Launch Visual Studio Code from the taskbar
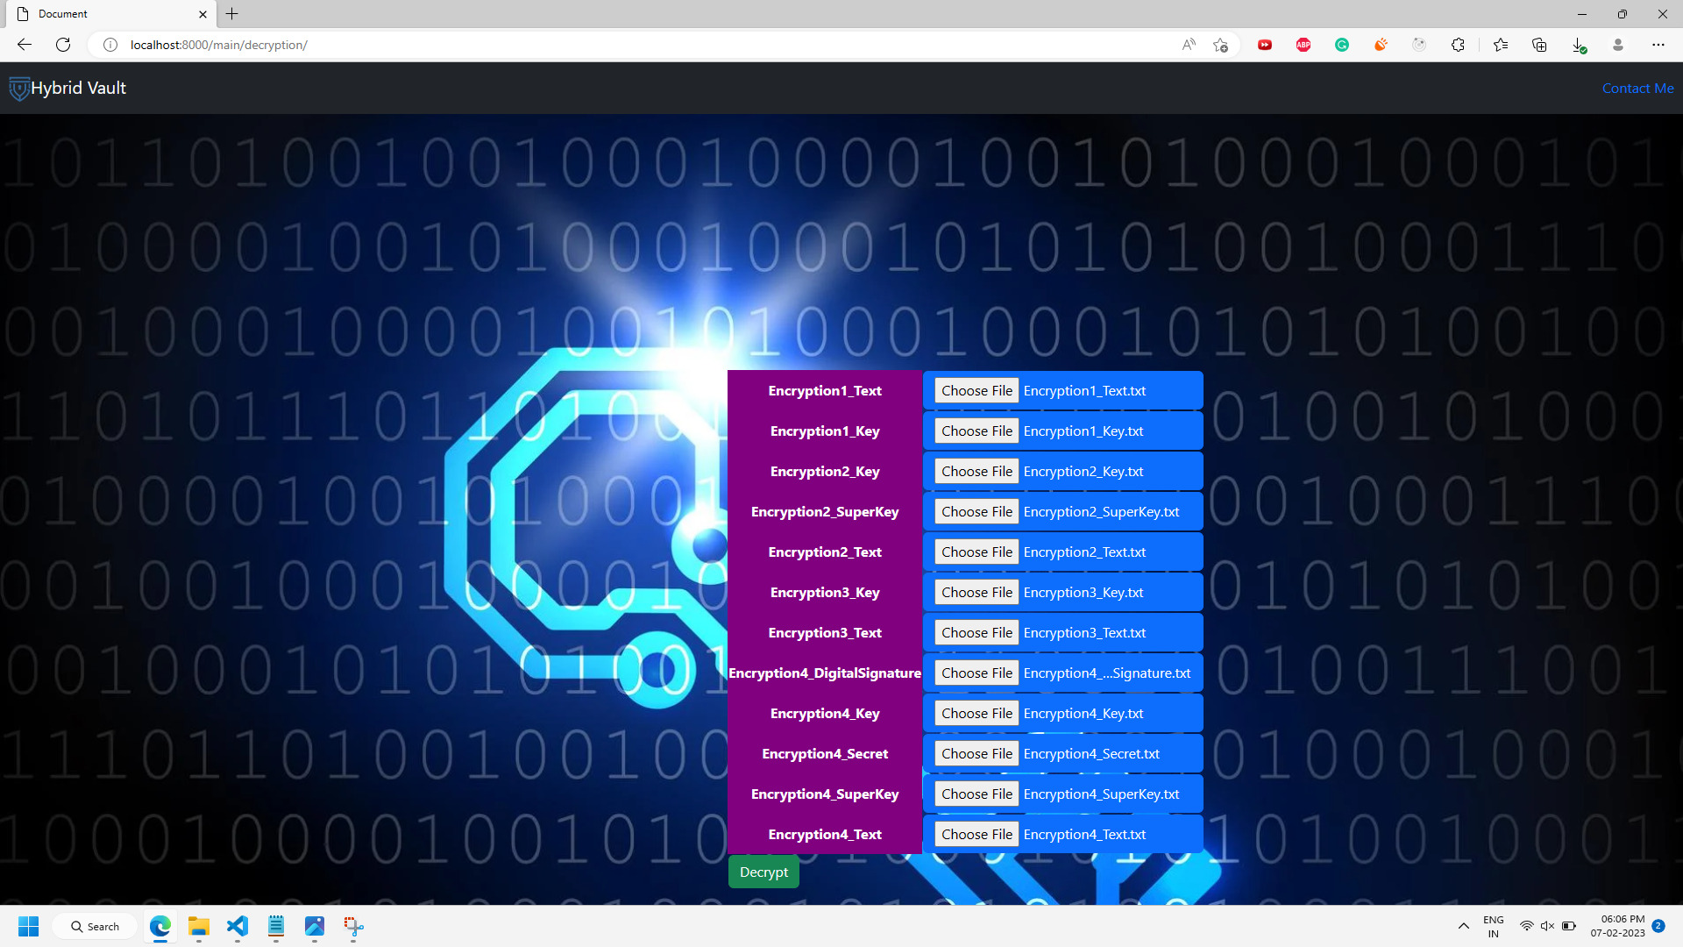 (x=237, y=927)
